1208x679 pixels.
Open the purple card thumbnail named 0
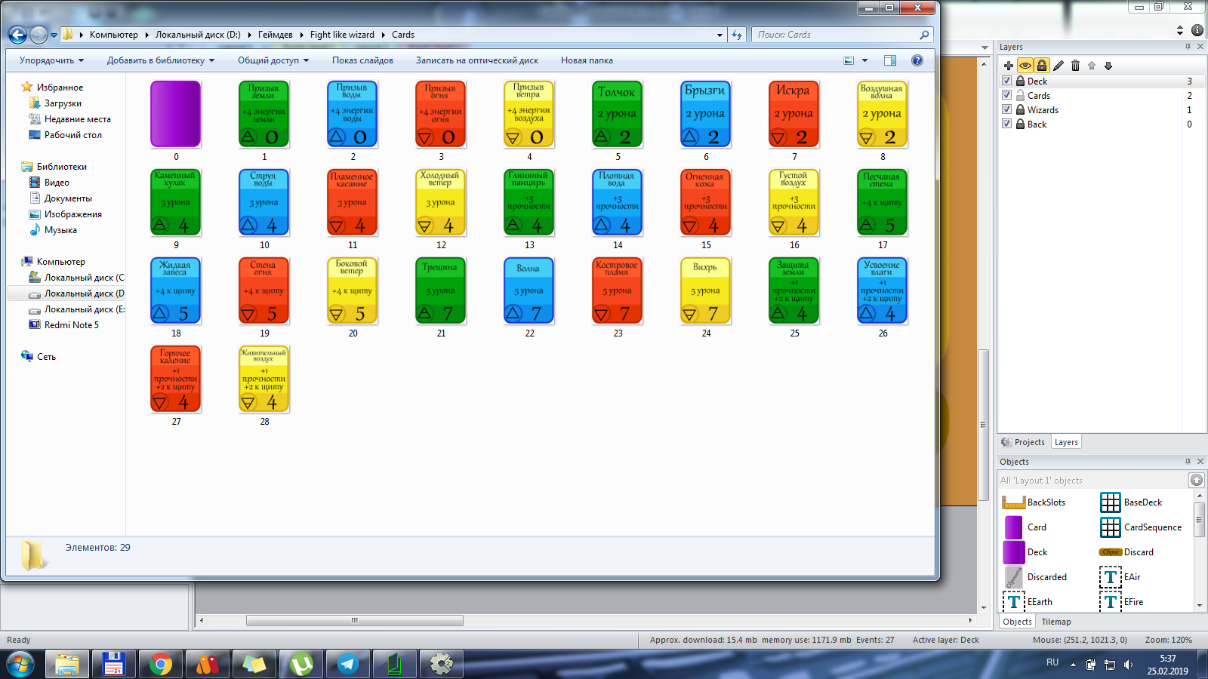pyautogui.click(x=176, y=115)
